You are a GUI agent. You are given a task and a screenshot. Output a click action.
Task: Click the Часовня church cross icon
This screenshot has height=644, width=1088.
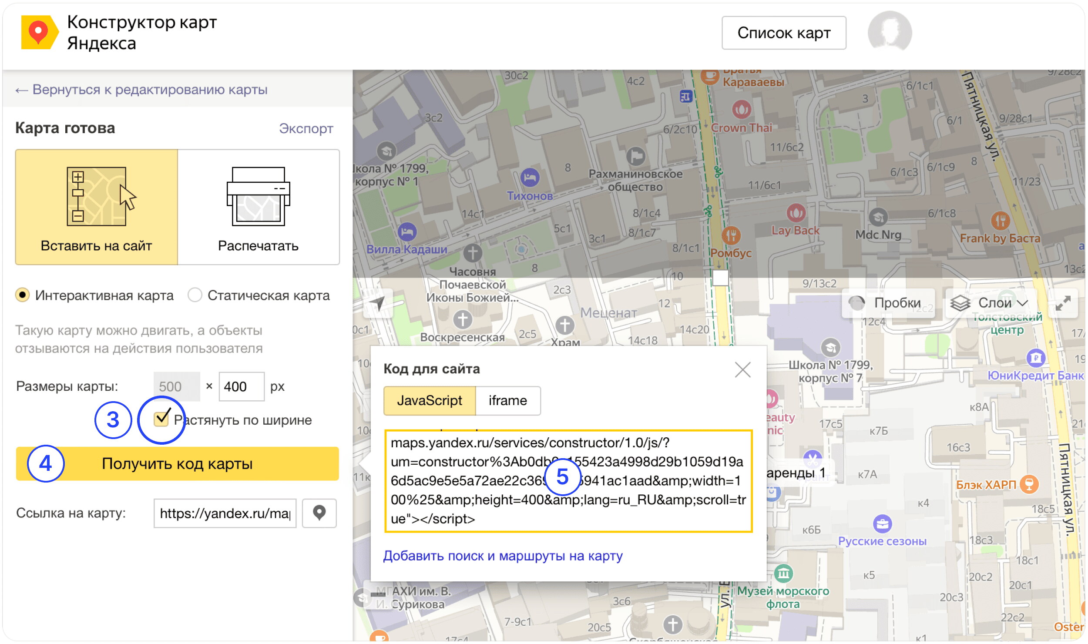click(x=472, y=252)
